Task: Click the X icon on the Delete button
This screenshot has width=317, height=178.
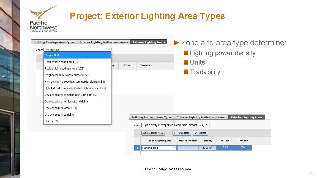Action: pyautogui.click(x=196, y=133)
